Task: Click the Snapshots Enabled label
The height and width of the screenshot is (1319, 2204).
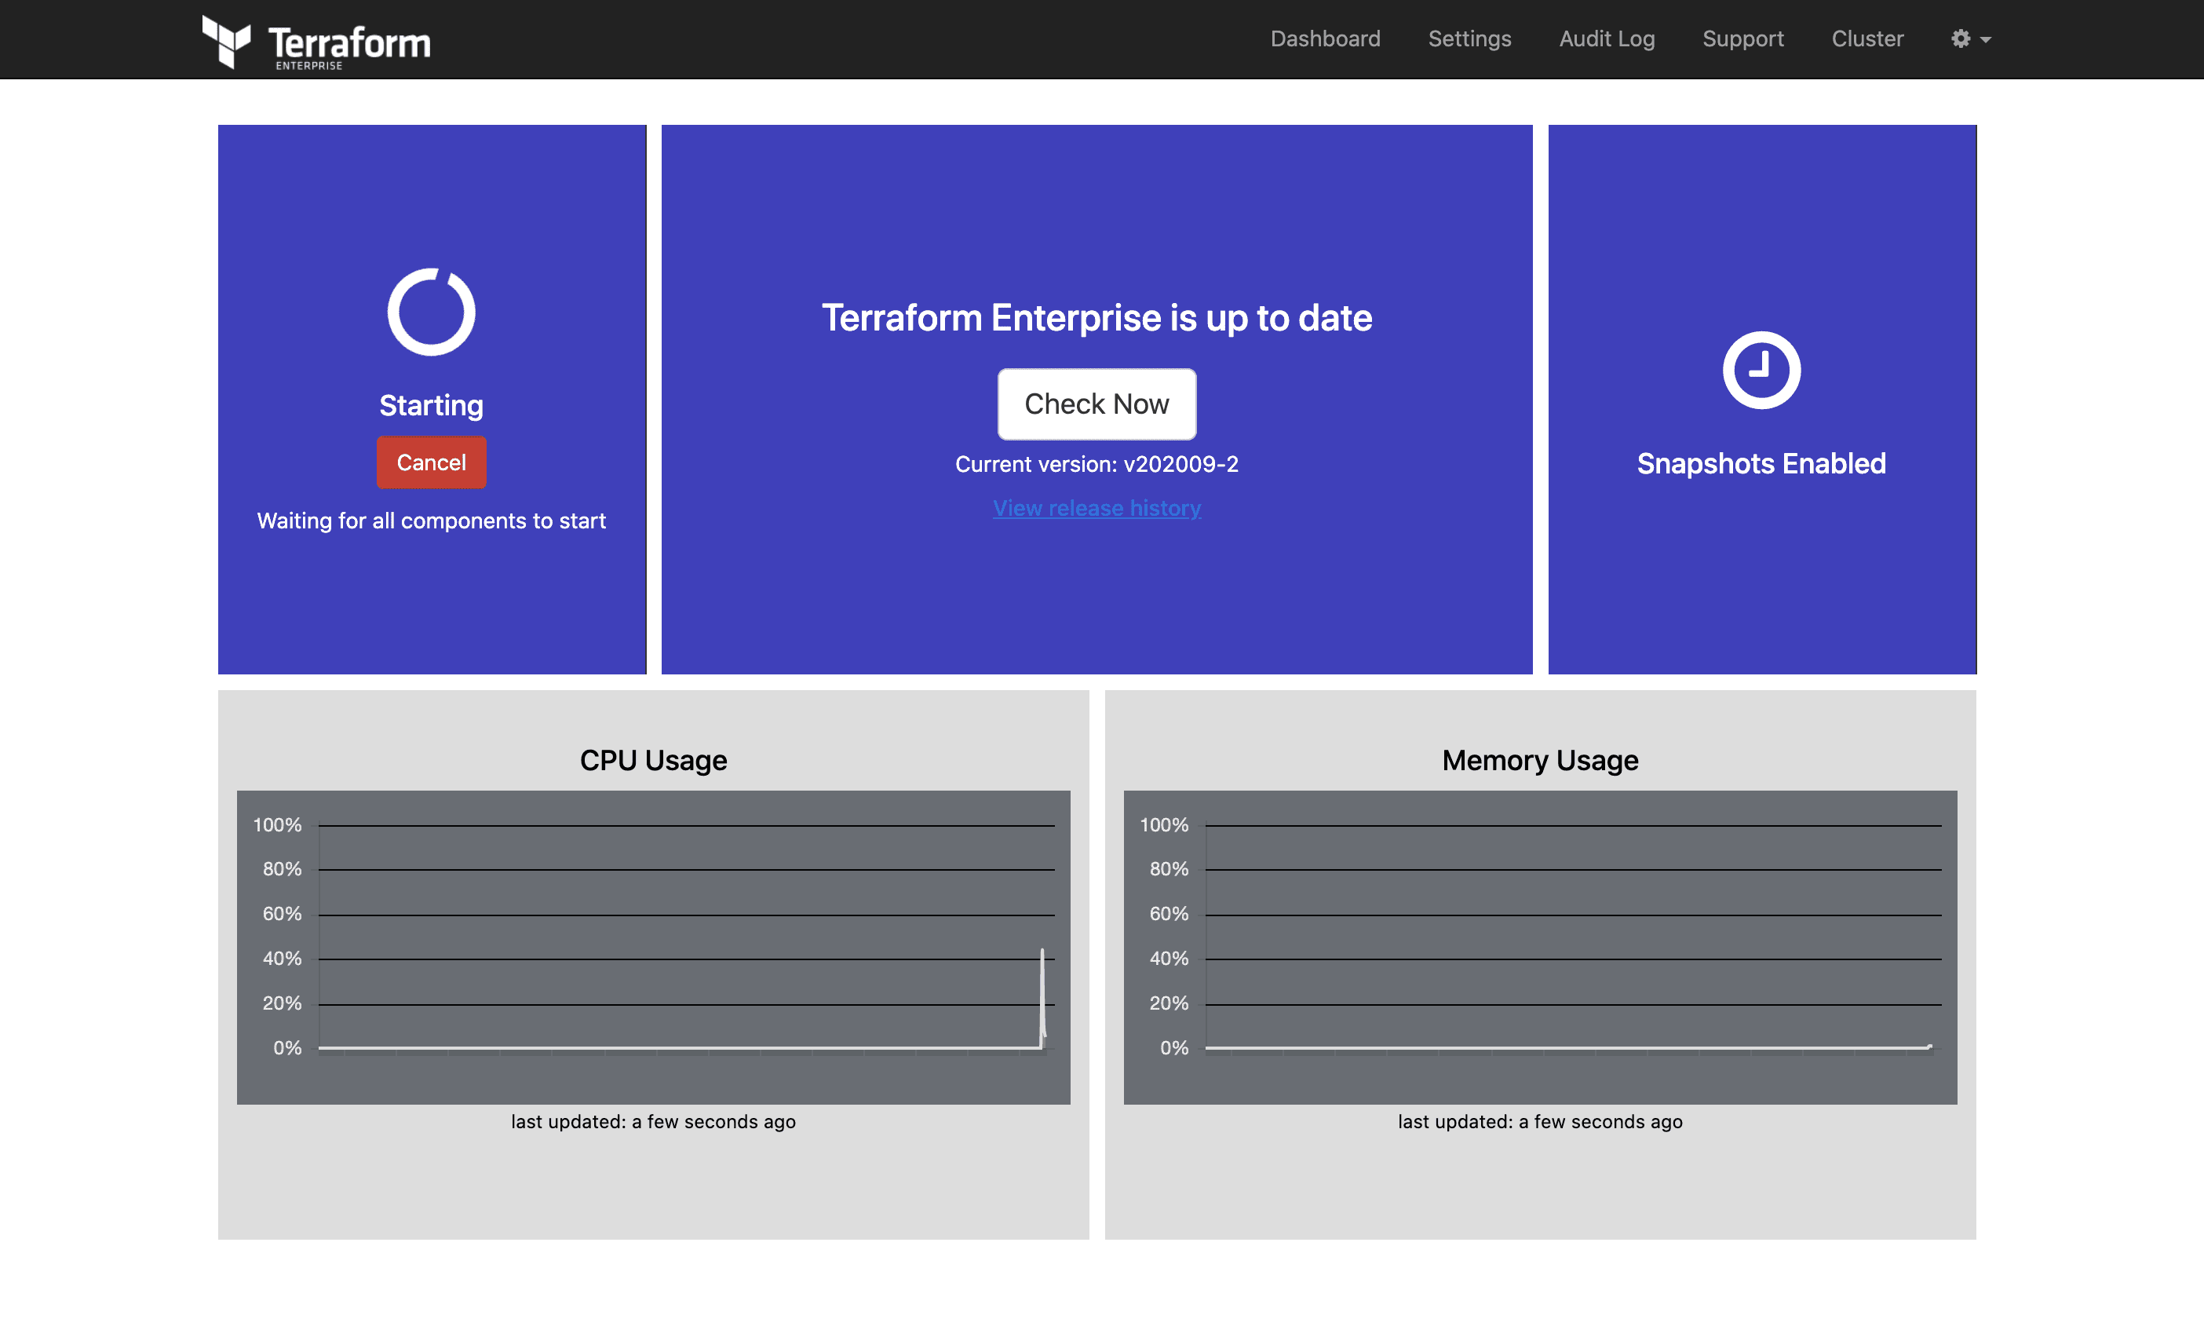Action: 1761,464
